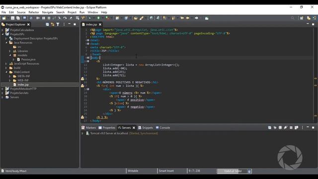Expand the ProjetoCalculadora project node
Image resolution: width=318 pixels, height=179 pixels.
coord(2,30)
